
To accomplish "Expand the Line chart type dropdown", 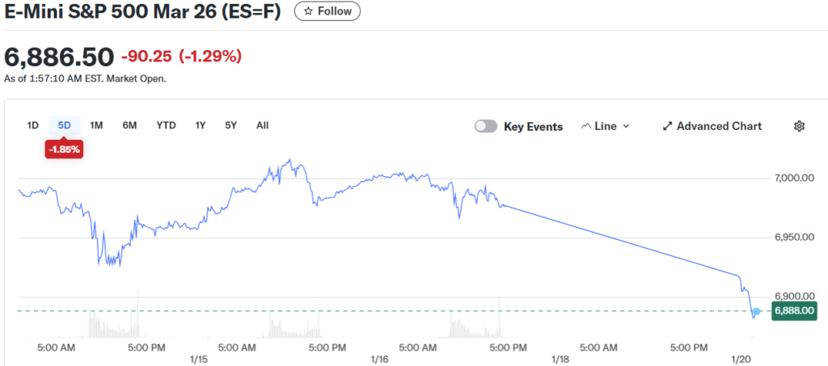I will (625, 126).
